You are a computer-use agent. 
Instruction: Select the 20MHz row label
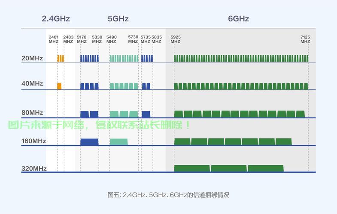pyautogui.click(x=32, y=58)
